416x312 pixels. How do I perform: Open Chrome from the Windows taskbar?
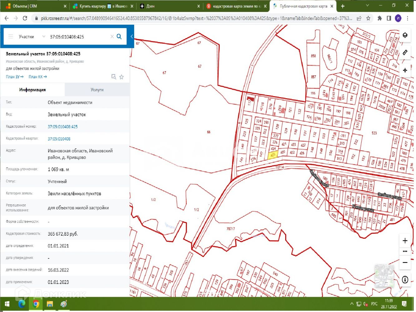[36, 304]
